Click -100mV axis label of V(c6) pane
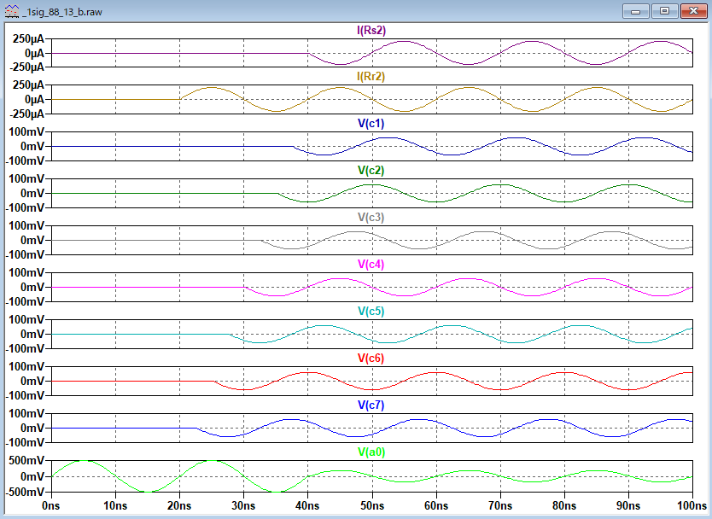Viewport: 712px width, 519px height. pyautogui.click(x=26, y=395)
